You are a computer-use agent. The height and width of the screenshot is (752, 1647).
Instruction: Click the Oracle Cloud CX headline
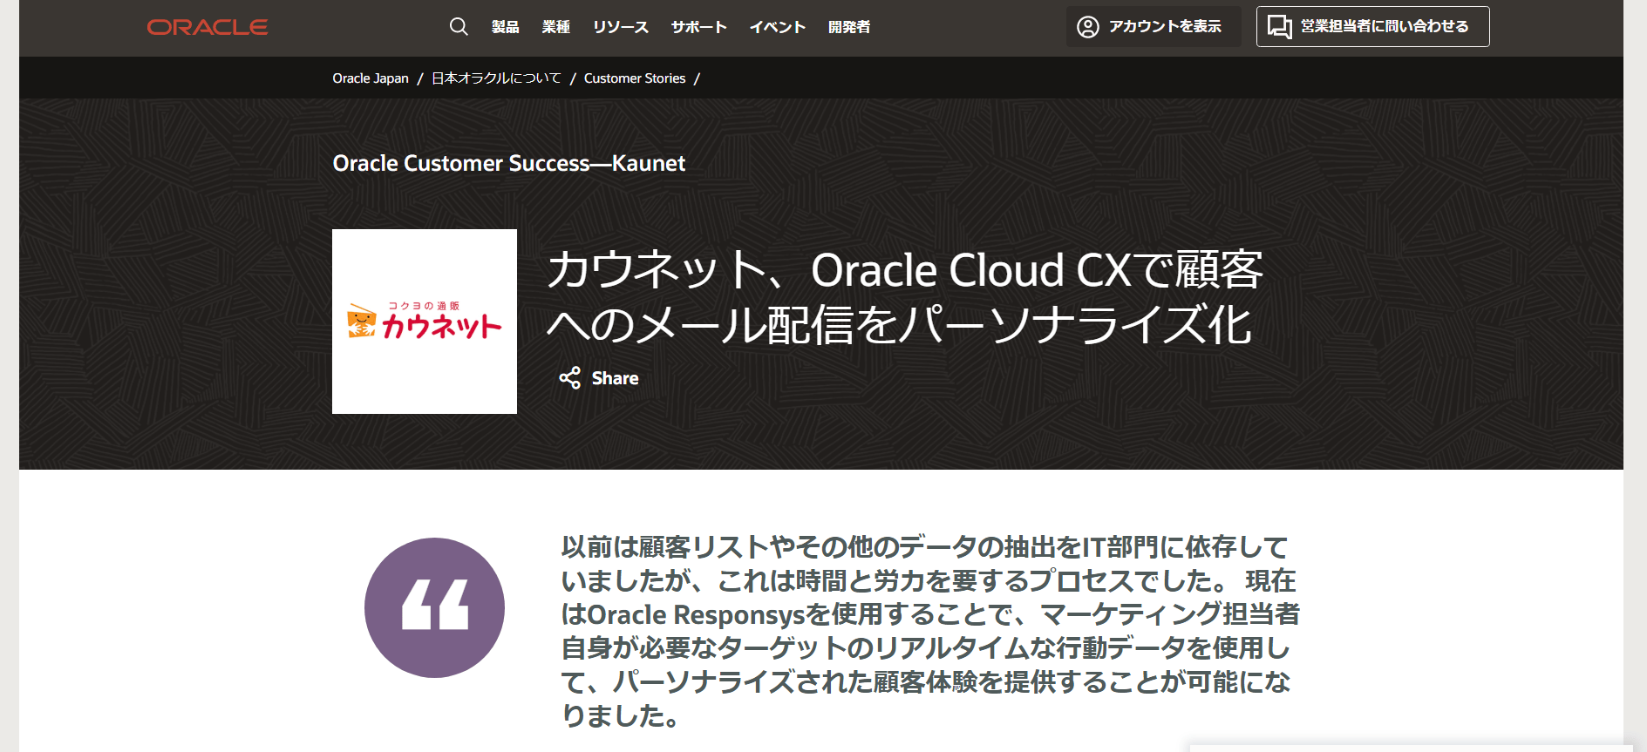click(x=905, y=297)
